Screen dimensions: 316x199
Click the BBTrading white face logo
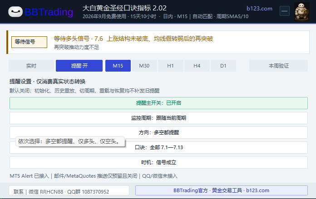[15, 12]
